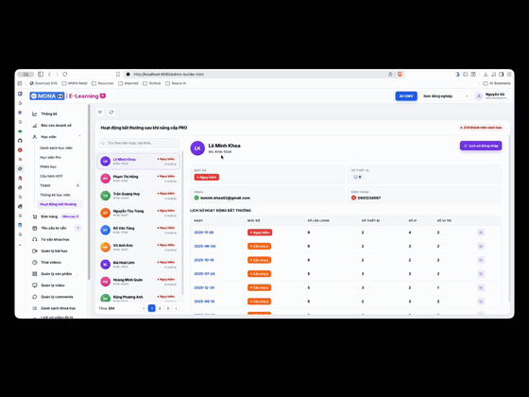
Task: Click Lịch sử đăng nhập button
Action: 481,146
